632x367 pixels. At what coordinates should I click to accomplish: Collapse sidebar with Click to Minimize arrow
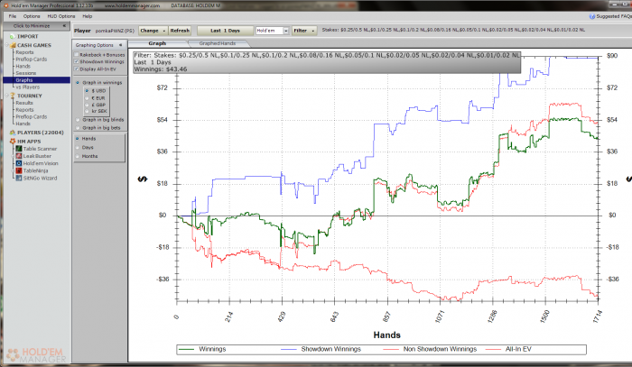click(64, 26)
